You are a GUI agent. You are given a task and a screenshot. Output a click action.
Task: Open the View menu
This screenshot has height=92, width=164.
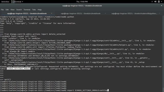(x=13, y=10)
